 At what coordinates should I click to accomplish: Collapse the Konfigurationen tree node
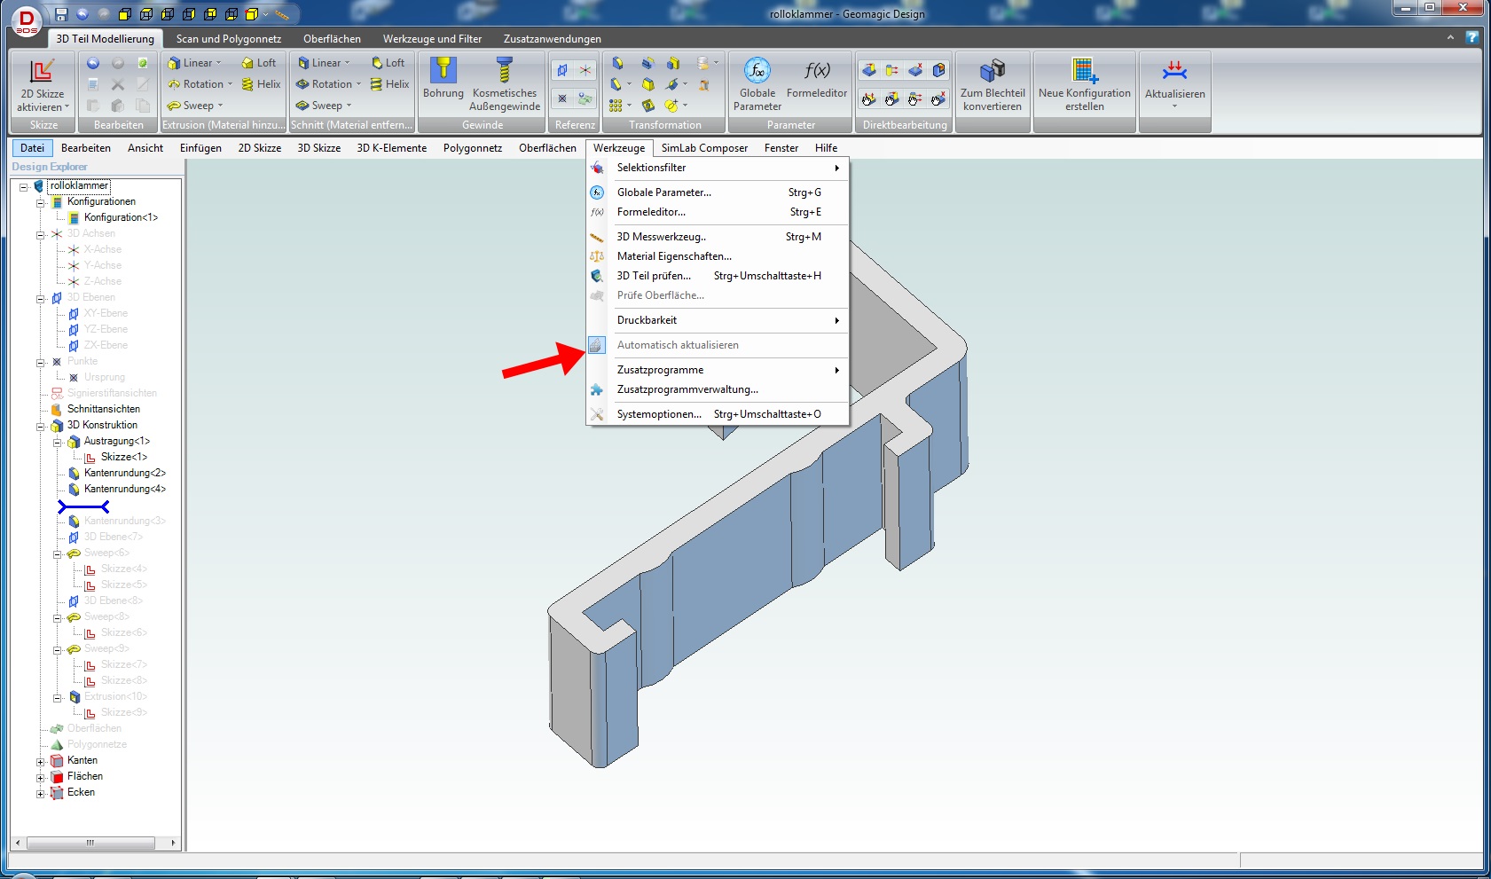[x=40, y=203]
